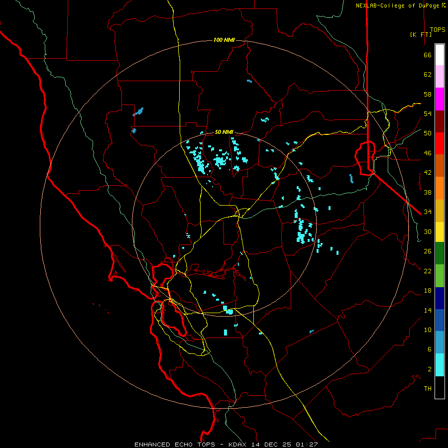Click the legend value 2

pyautogui.click(x=430, y=369)
